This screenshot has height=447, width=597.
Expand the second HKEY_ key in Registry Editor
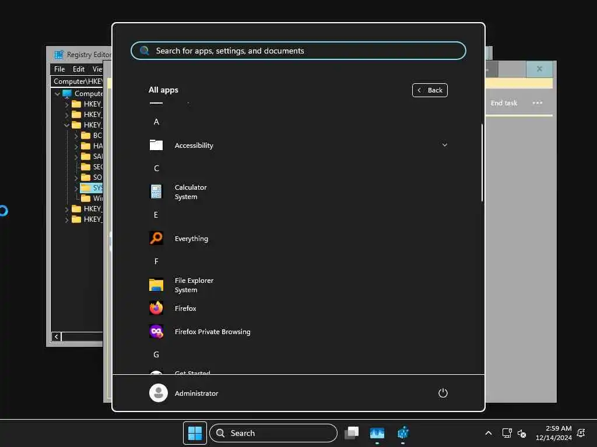[66, 115]
